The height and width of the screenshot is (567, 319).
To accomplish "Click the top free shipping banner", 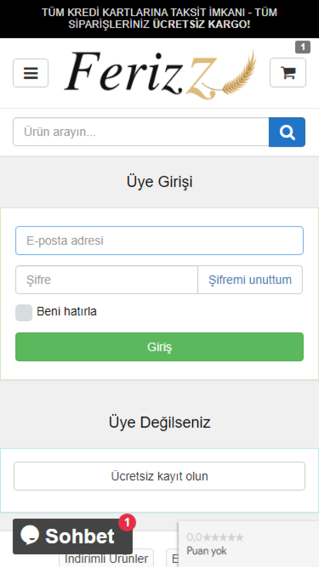I will pyautogui.click(x=159, y=18).
